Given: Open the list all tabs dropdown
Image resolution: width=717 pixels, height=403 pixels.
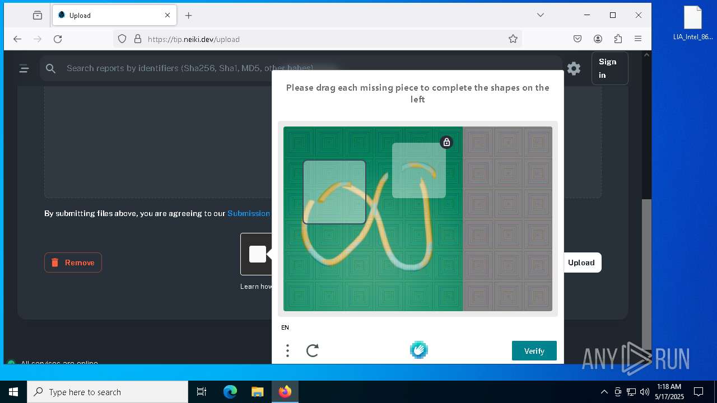Looking at the screenshot, I should click(541, 15).
